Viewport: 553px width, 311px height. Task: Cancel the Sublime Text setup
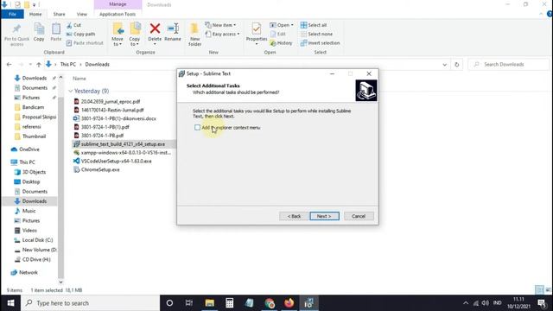click(x=359, y=216)
